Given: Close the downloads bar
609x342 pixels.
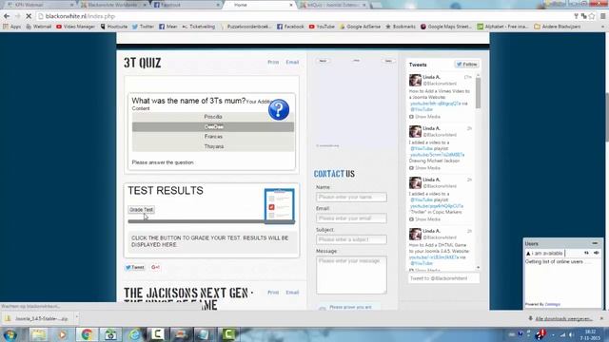Looking at the screenshot, I should [x=601, y=319].
